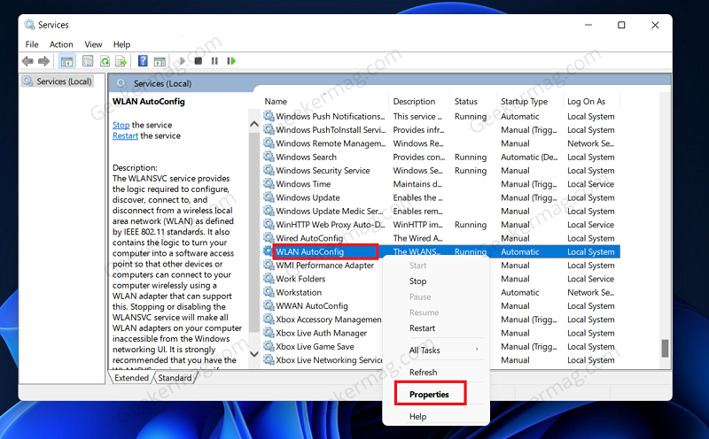Click the Forward arrow in the toolbar
Image resolution: width=709 pixels, height=439 pixels.
pos(43,61)
